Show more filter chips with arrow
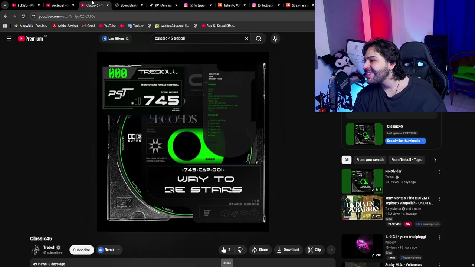Image resolution: width=475 pixels, height=267 pixels. pos(435,160)
